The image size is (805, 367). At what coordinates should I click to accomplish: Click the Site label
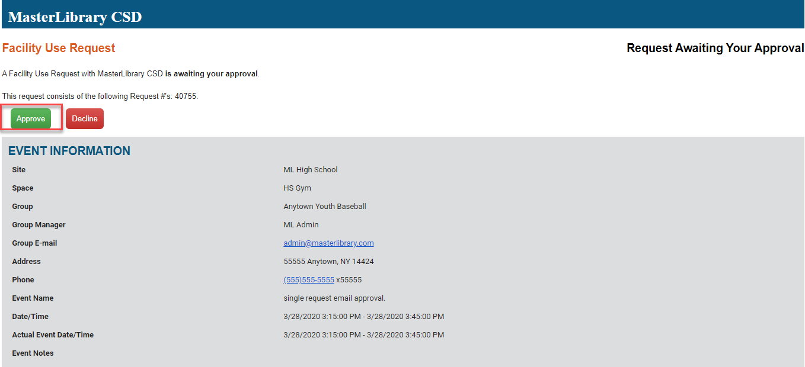click(x=19, y=170)
